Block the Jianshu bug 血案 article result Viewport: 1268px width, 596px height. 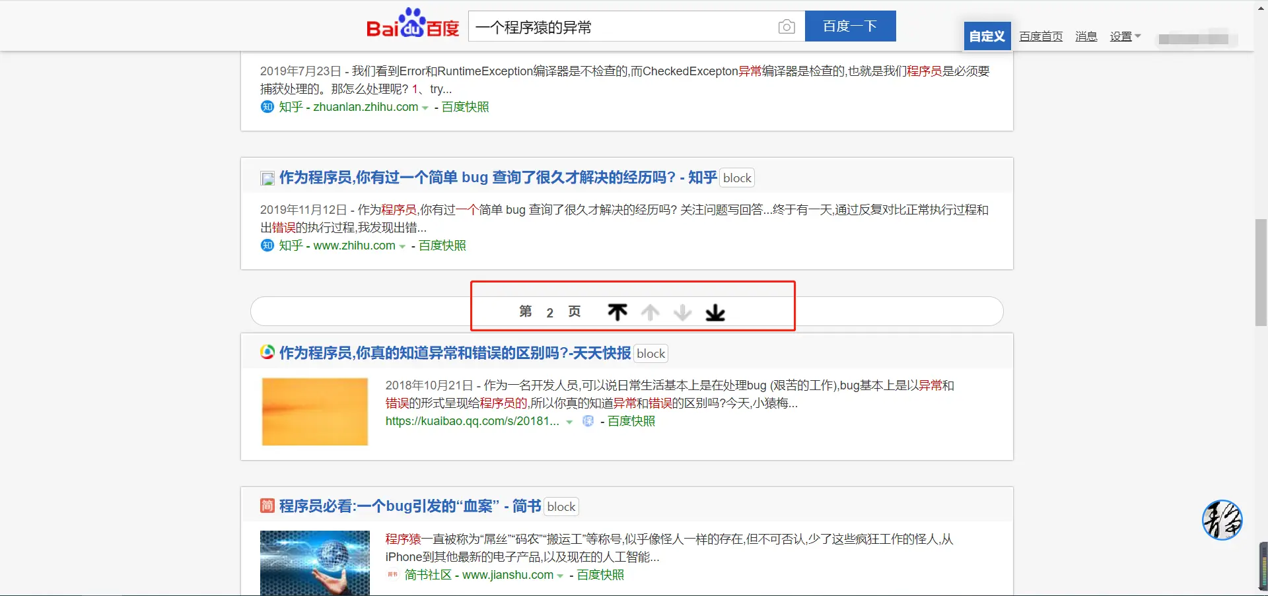pos(561,506)
